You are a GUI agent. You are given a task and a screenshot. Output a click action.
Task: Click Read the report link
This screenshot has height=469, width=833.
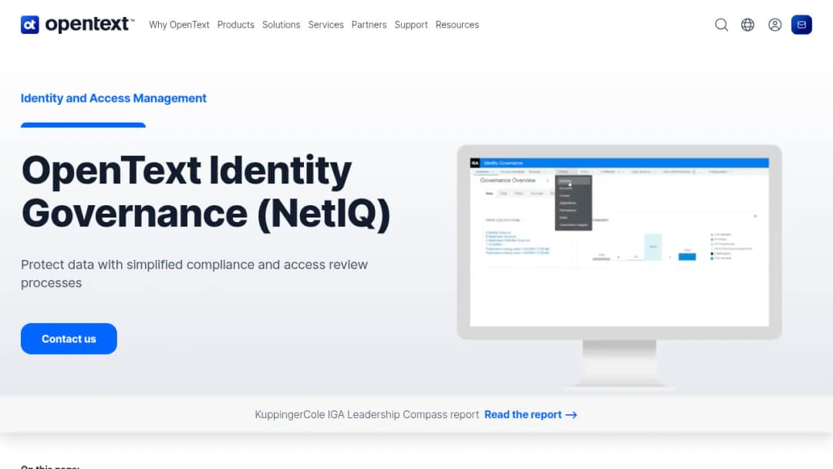[531, 415]
